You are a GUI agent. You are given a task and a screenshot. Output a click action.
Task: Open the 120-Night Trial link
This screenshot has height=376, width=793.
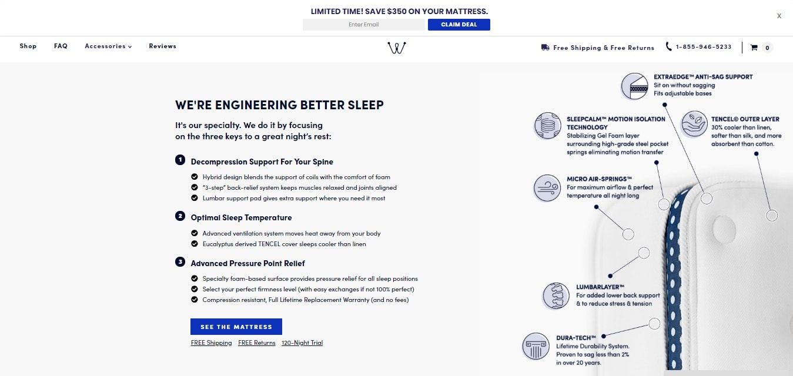[302, 343]
